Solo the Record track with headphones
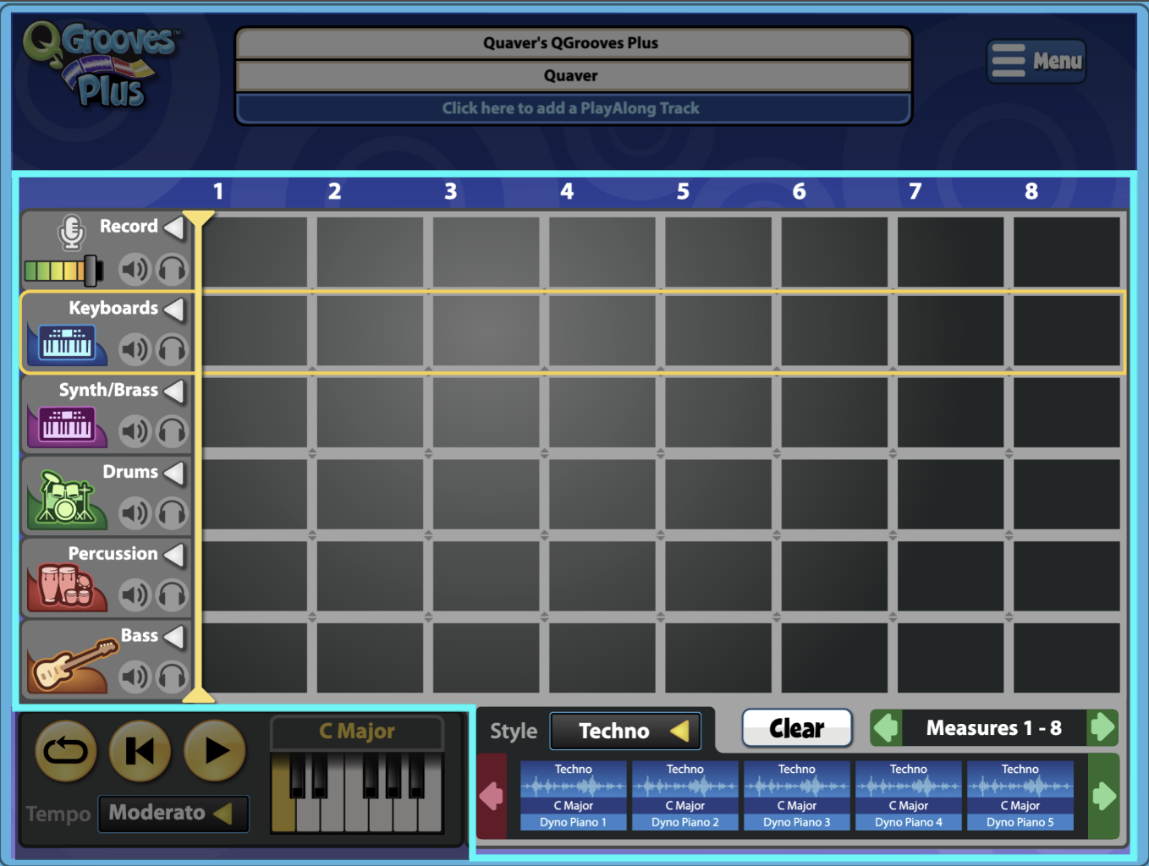The image size is (1149, 866). click(172, 270)
